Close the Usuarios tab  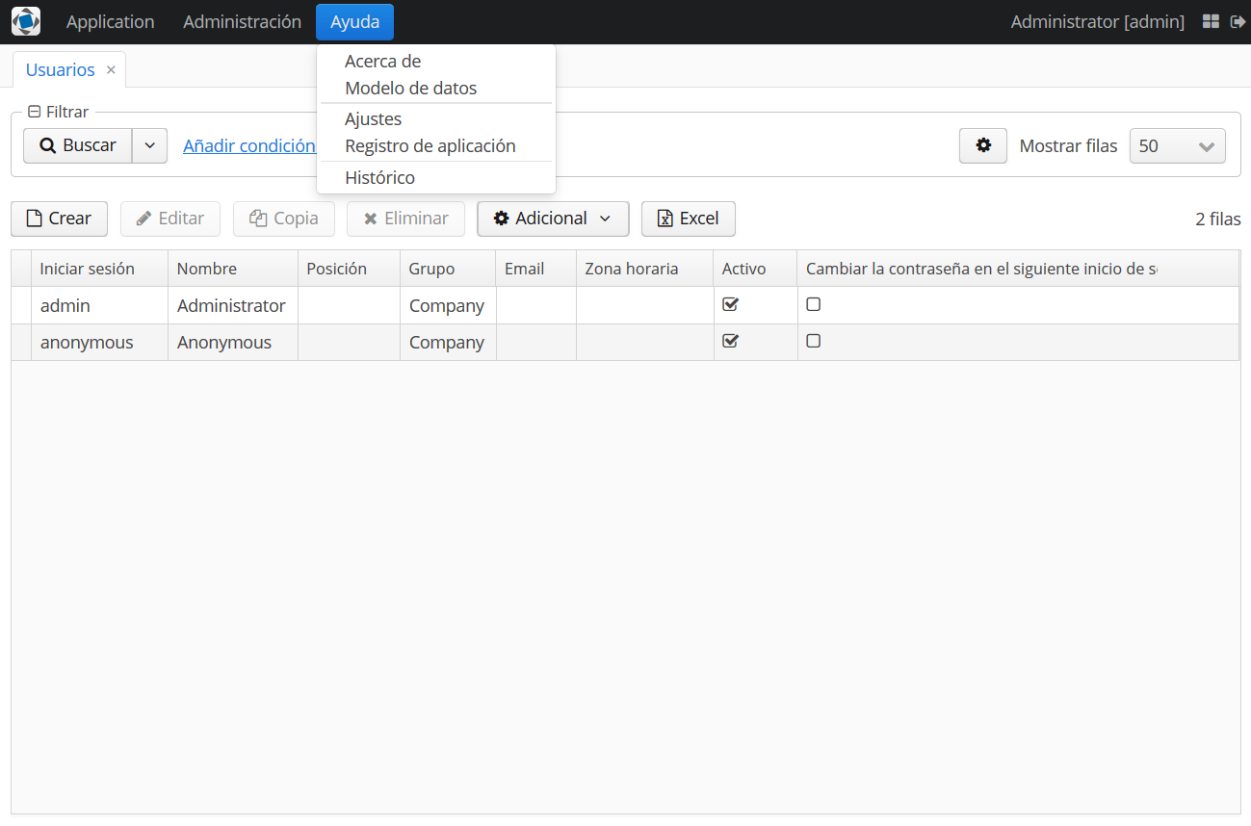[111, 70]
